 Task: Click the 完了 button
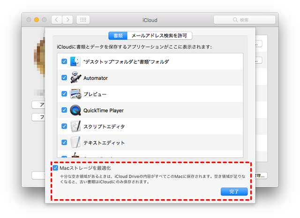234,192
